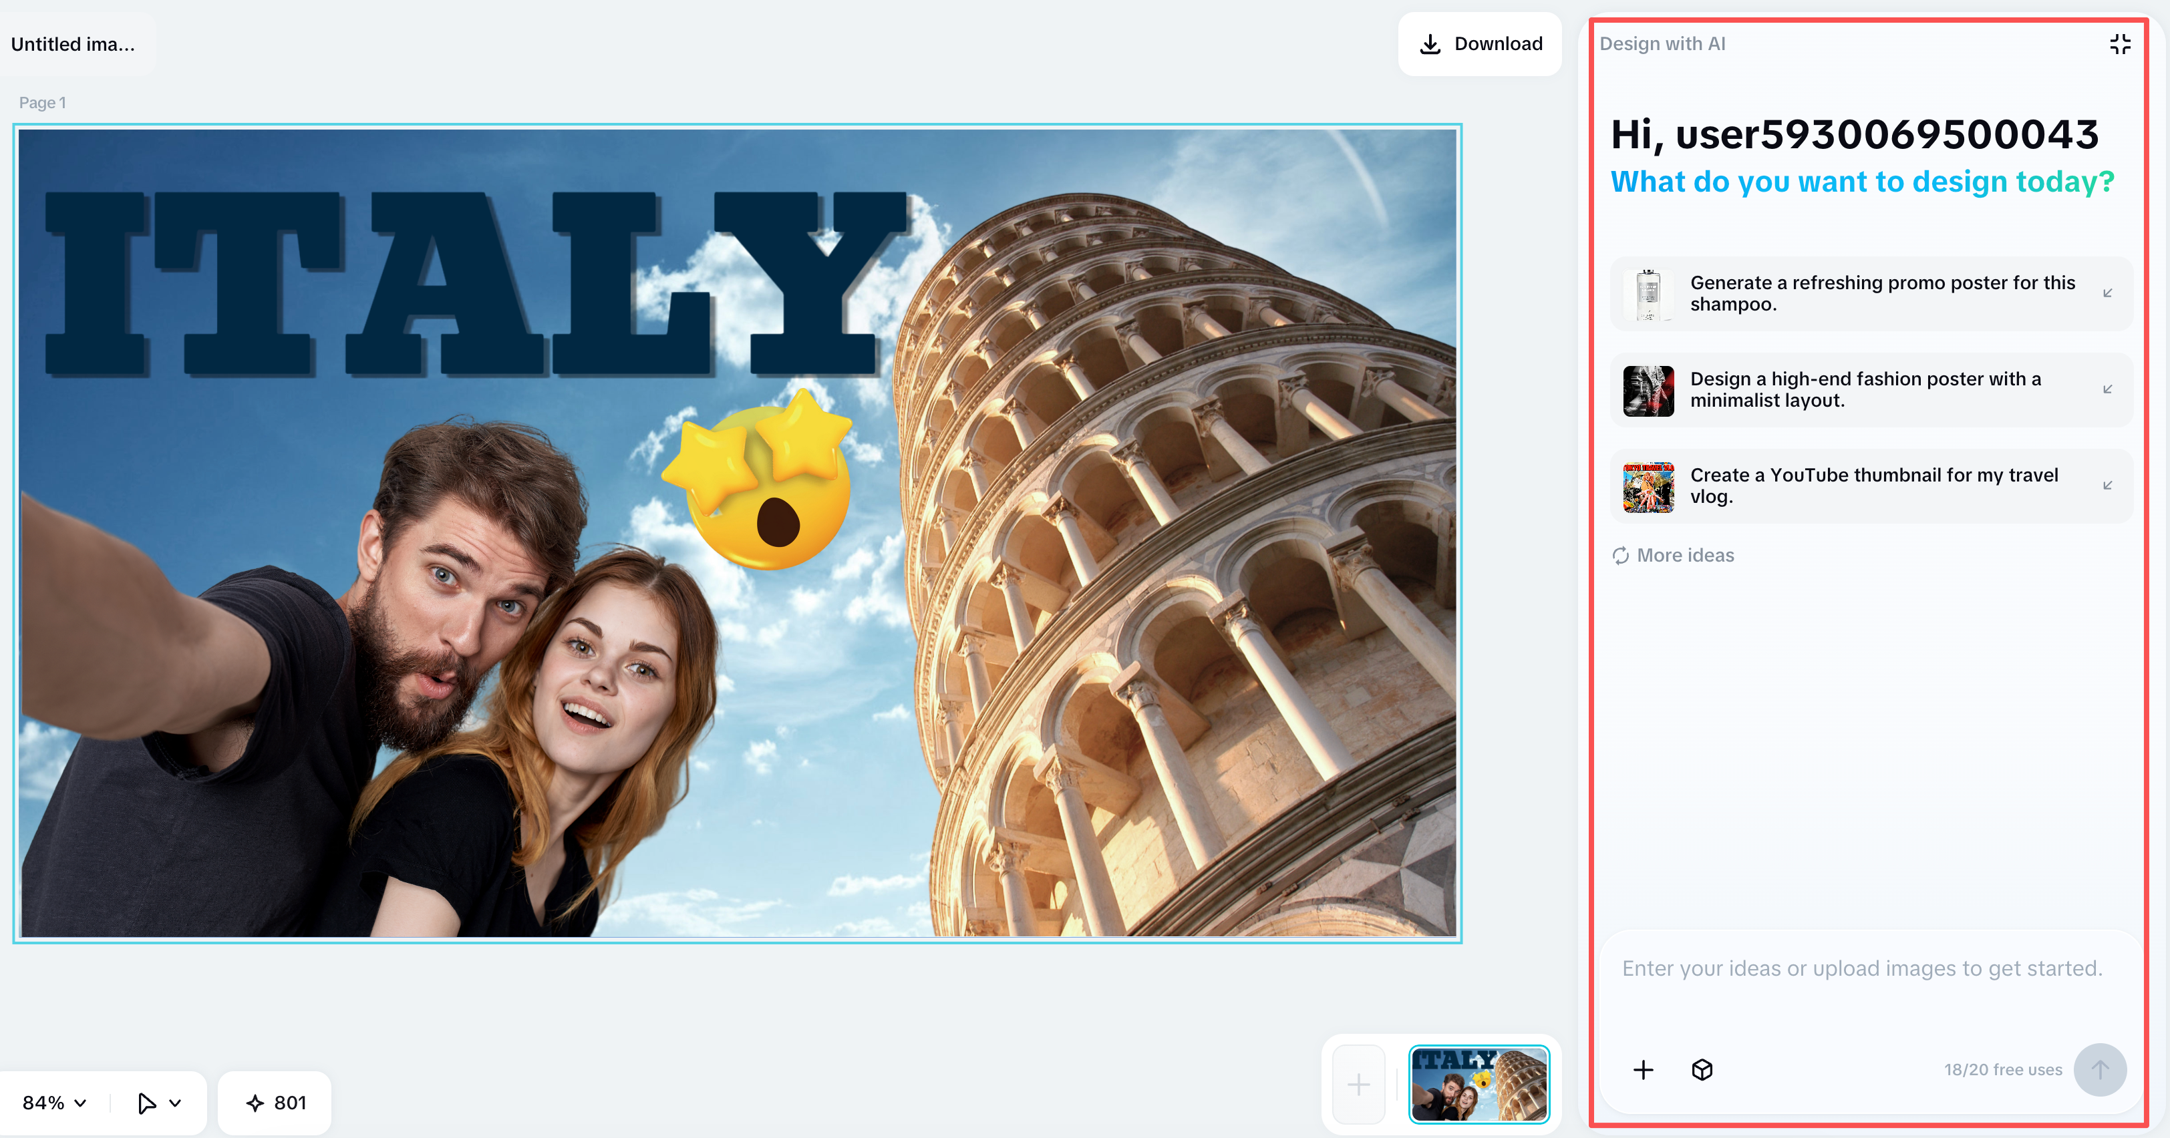Click the prompt input field

click(x=1862, y=968)
